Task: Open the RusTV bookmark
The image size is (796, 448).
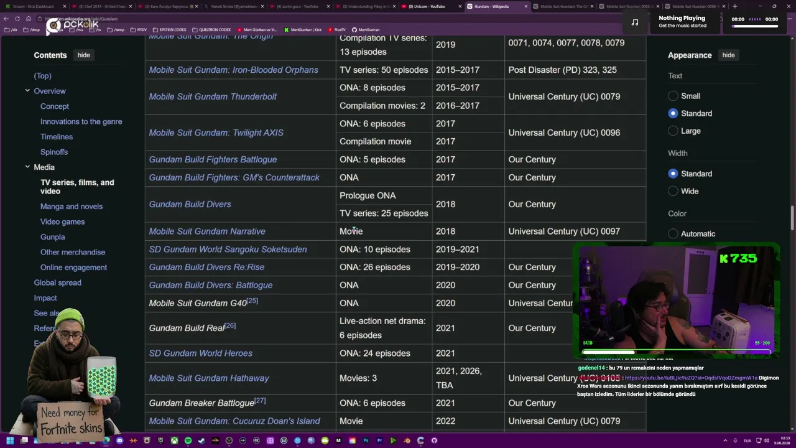Action: [336, 30]
